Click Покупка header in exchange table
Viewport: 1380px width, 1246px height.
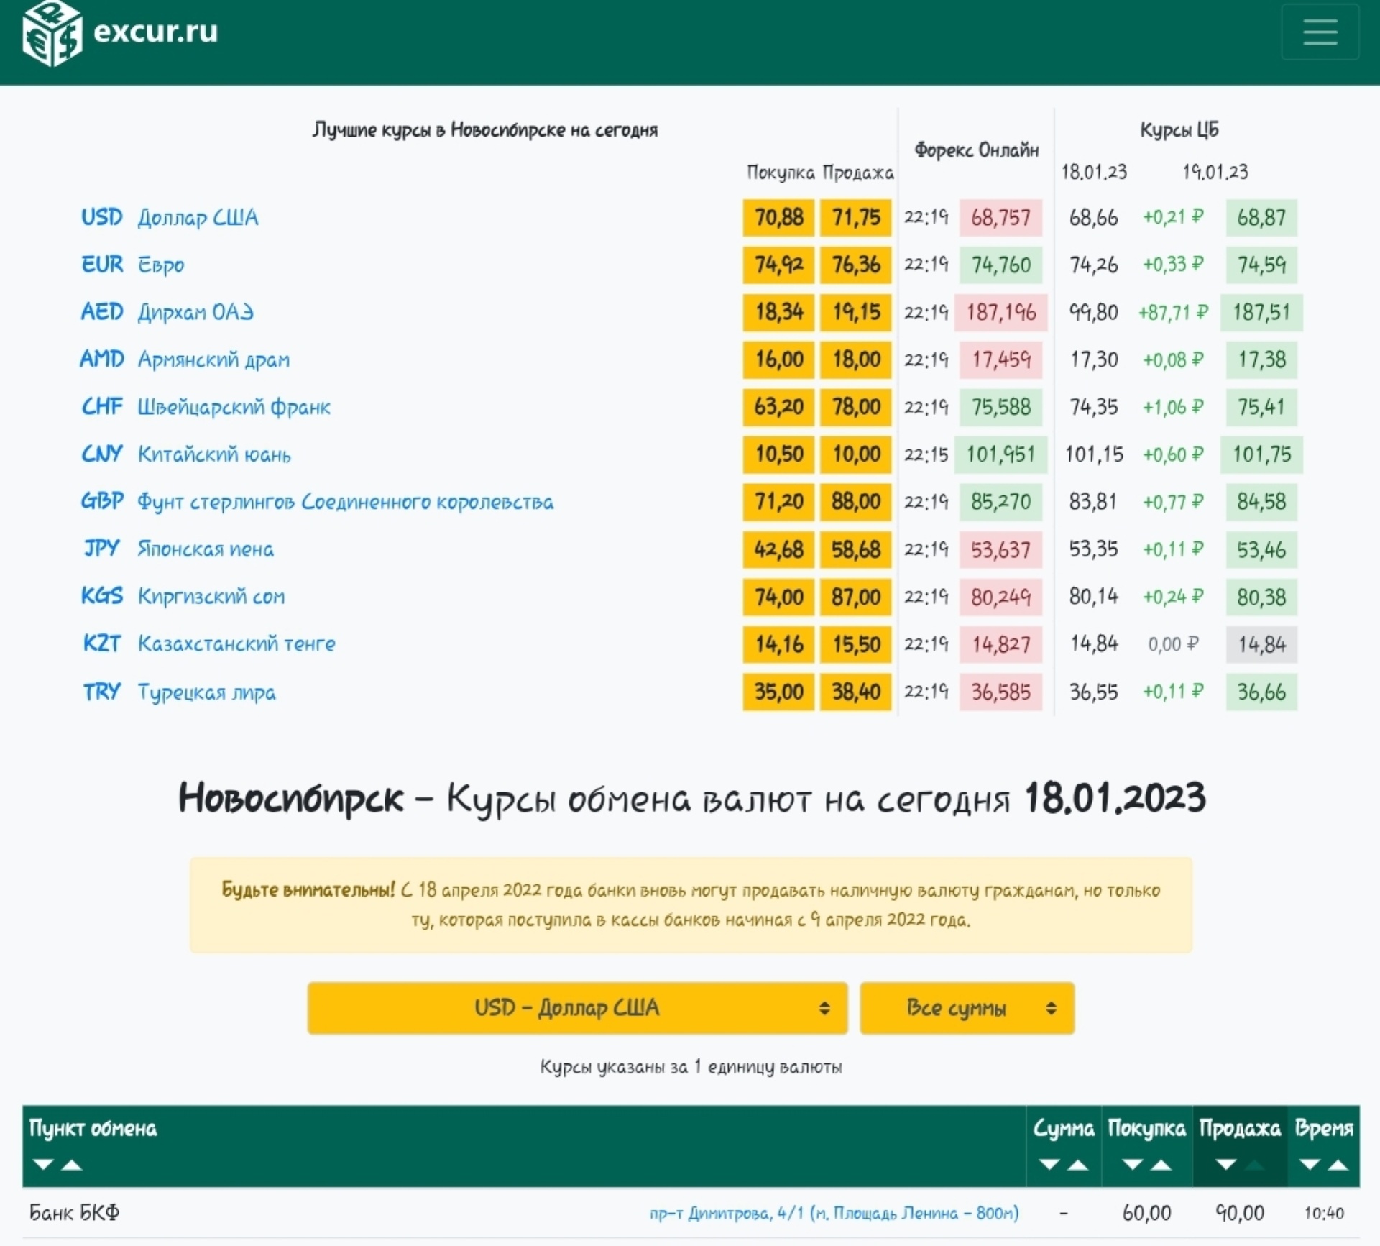1146,1129
